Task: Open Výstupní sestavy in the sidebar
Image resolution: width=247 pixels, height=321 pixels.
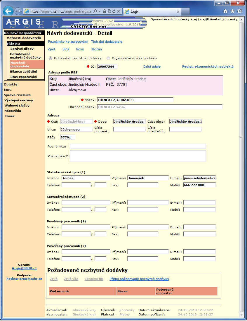Action: coord(19,100)
